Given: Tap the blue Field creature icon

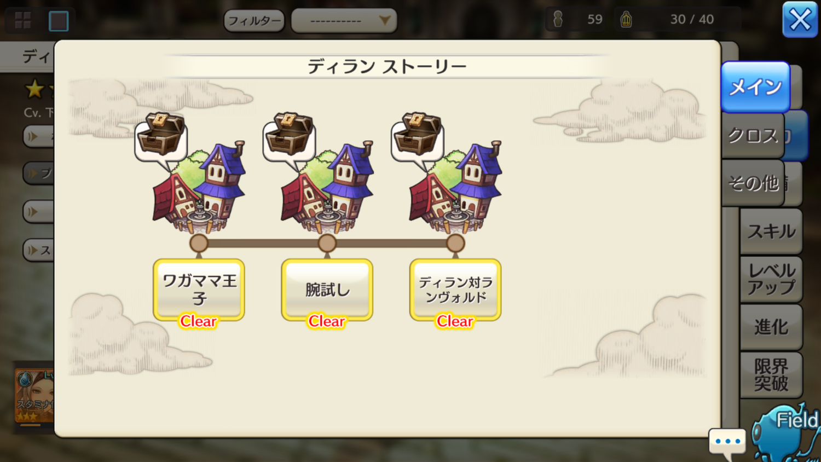Looking at the screenshot, I should tap(786, 432).
